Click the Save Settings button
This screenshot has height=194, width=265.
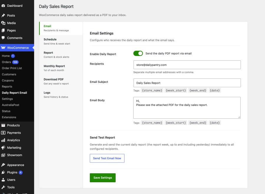[x=102, y=177]
